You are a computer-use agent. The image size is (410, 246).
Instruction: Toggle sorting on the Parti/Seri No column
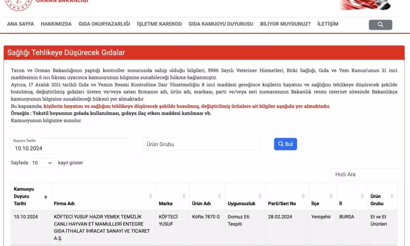coord(303,196)
